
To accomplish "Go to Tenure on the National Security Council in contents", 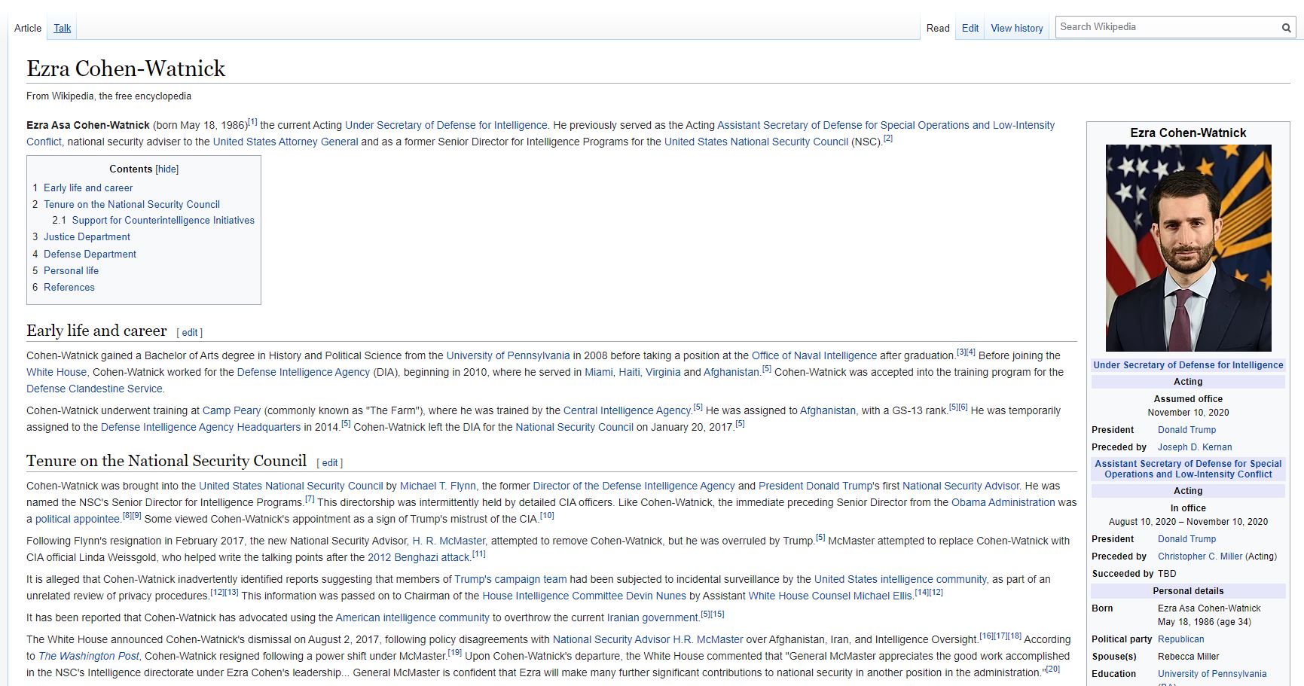I will (x=132, y=204).
